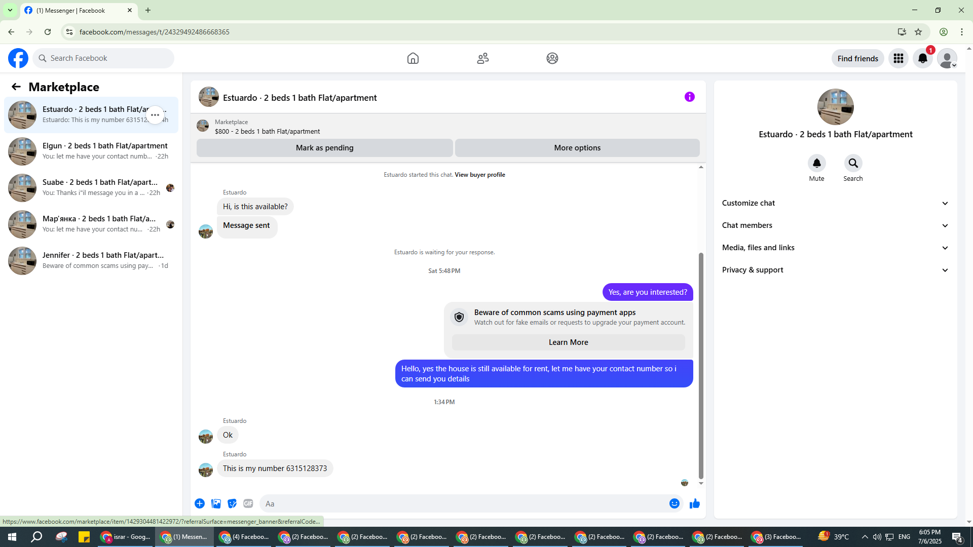Open the account profile avatar menu
This screenshot has height=547, width=973.
[x=947, y=58]
